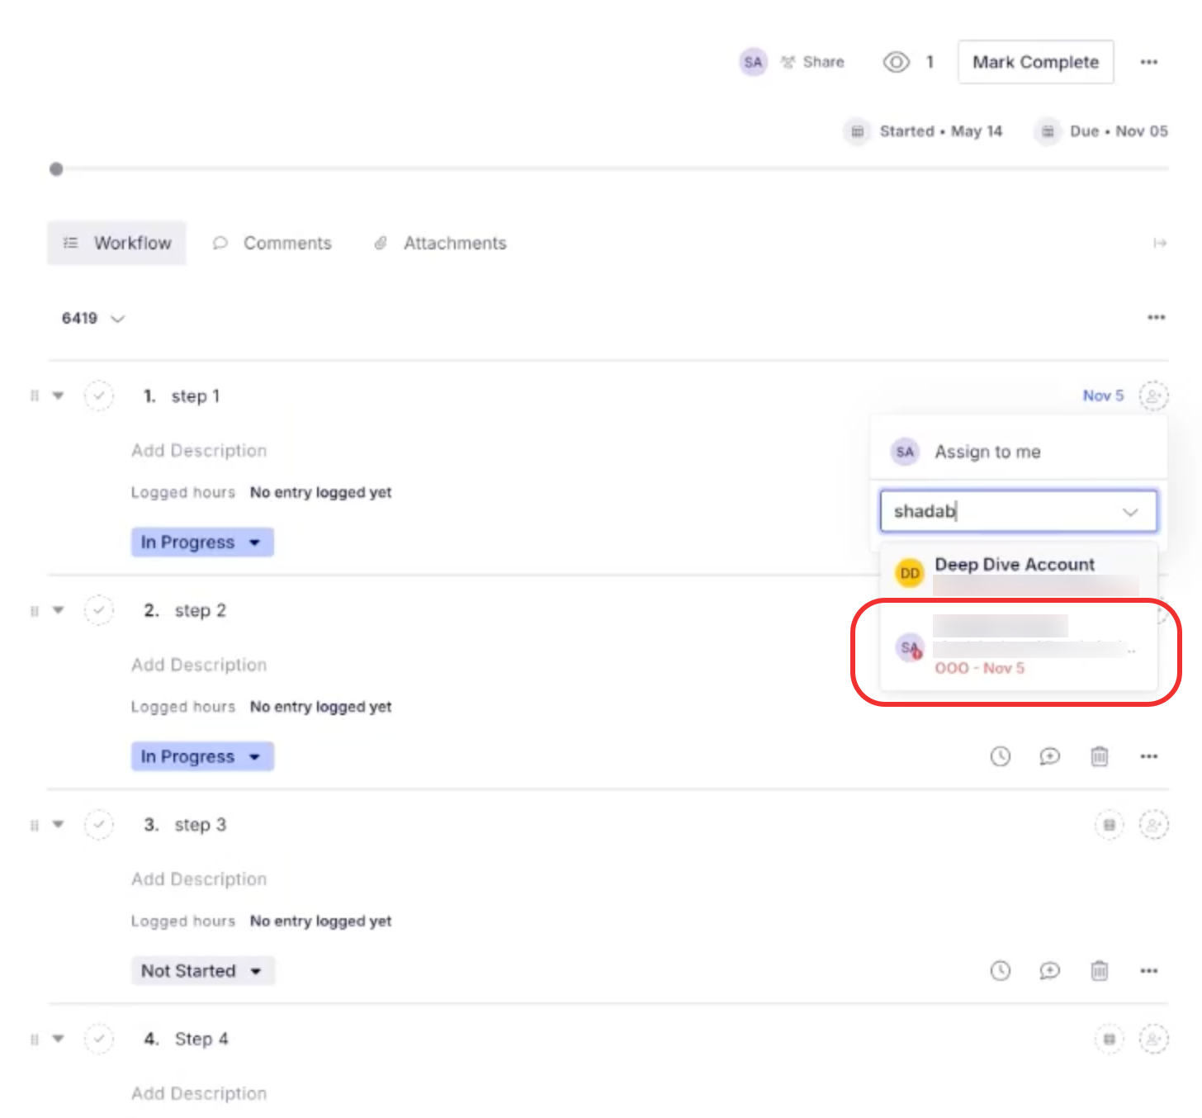Screen dimensions: 1202x1118
Task: Open the Not Started status dropdown
Action: (x=202, y=971)
